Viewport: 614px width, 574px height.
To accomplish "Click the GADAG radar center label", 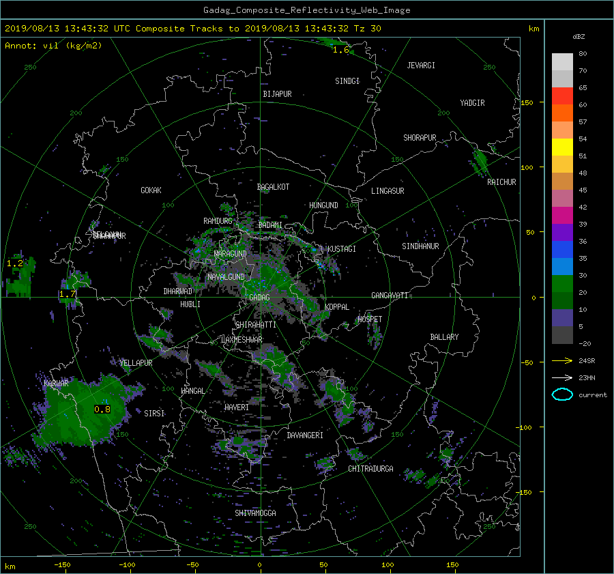I will coord(259,298).
